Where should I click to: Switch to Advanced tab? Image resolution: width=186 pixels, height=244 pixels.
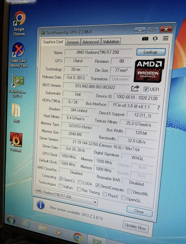(x=91, y=42)
